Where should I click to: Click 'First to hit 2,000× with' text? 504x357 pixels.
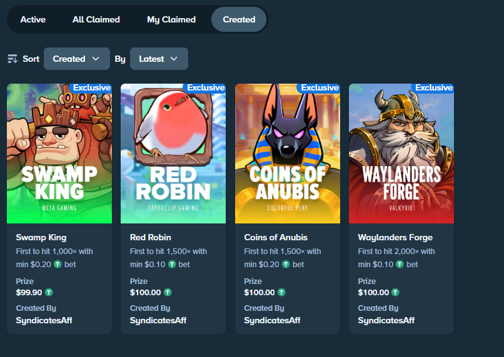[x=396, y=252]
